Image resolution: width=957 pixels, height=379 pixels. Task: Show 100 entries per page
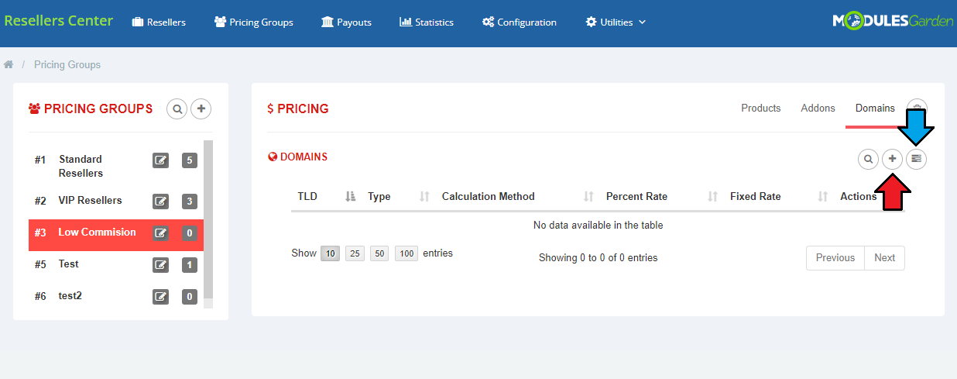406,253
